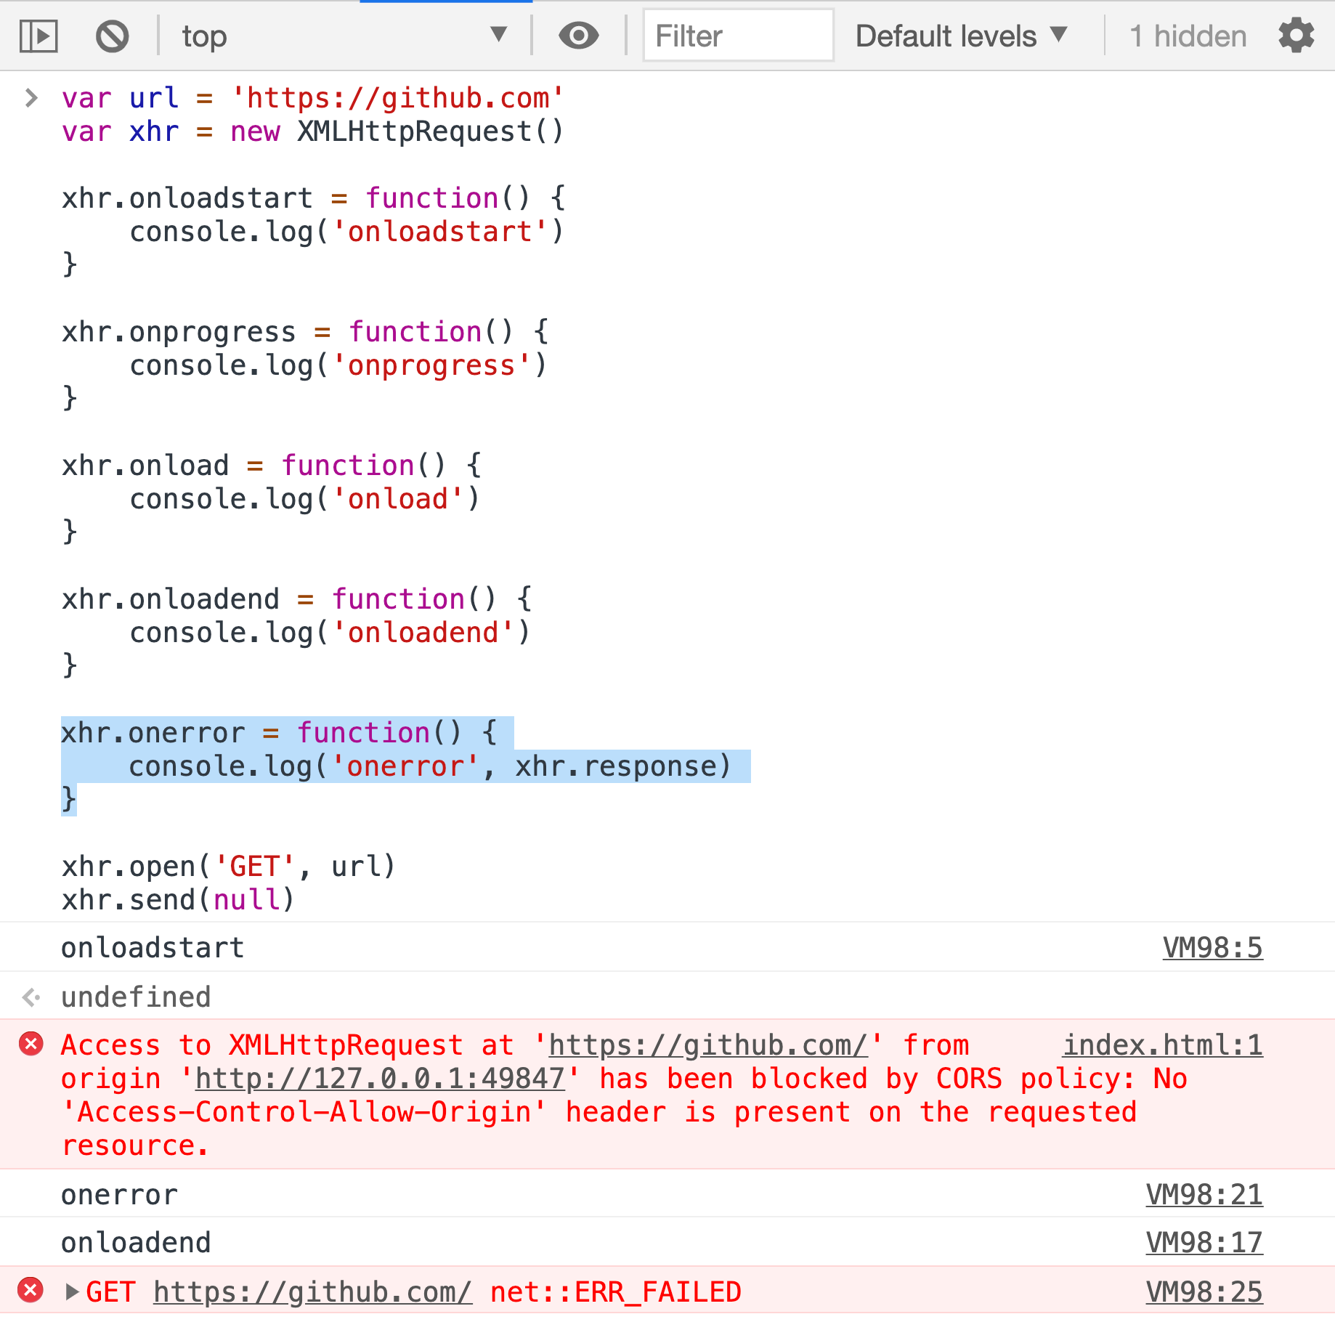Follow the http://127.0.0.1:49847 origin link
The height and width of the screenshot is (1322, 1335).
[x=380, y=1078]
